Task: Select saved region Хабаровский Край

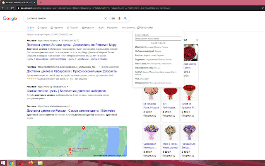Action: tap(148, 51)
